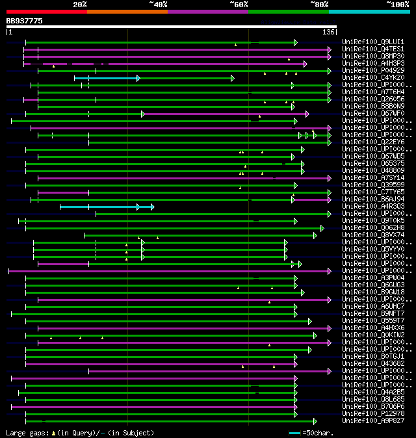
Task: Select hit label UniRef100_C7TY65
Action: [x=373, y=192]
